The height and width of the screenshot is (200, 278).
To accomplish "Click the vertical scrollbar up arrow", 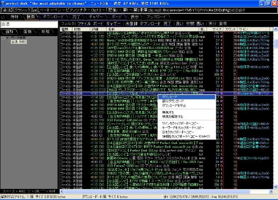I will (x=276, y=29).
